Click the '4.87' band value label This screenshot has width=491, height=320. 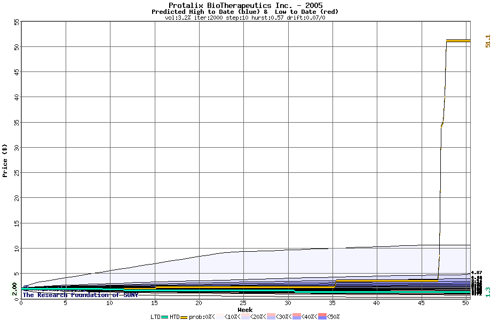tap(476, 273)
